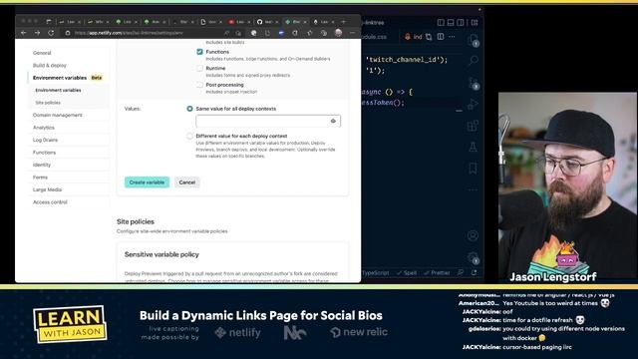Open General settings section
Image resolution: width=638 pixels, height=359 pixels.
pyautogui.click(x=42, y=53)
